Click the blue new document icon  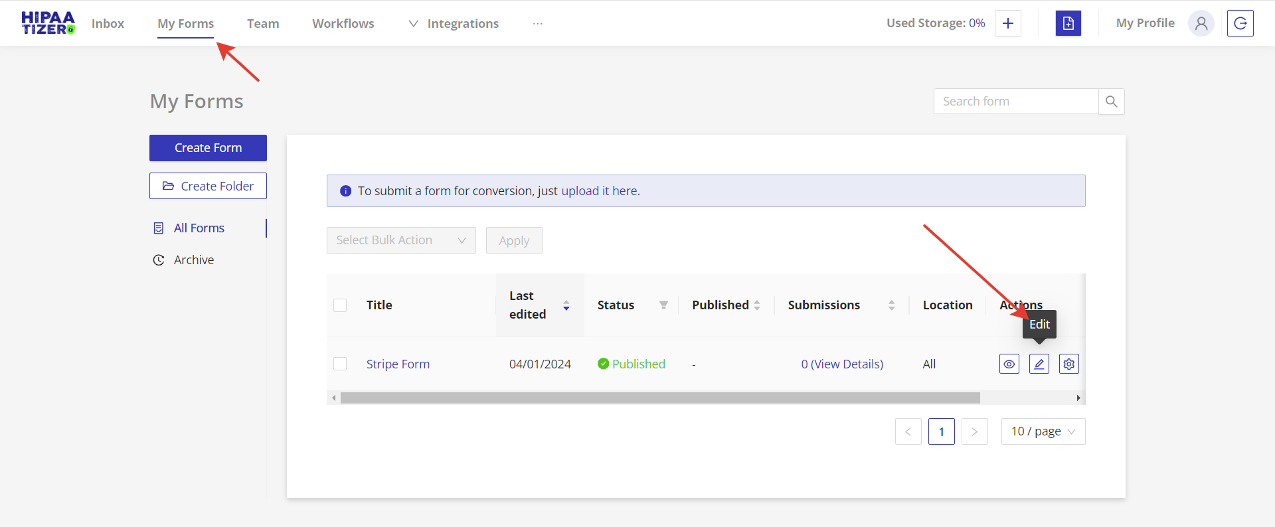1068,23
